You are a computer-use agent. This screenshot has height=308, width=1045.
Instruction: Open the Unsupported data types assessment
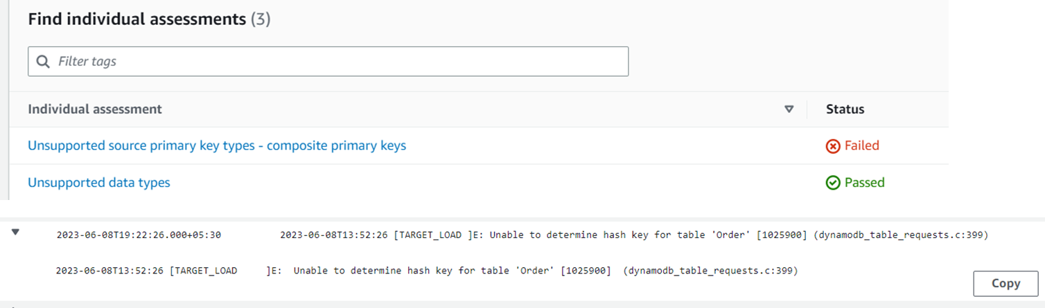tap(99, 183)
